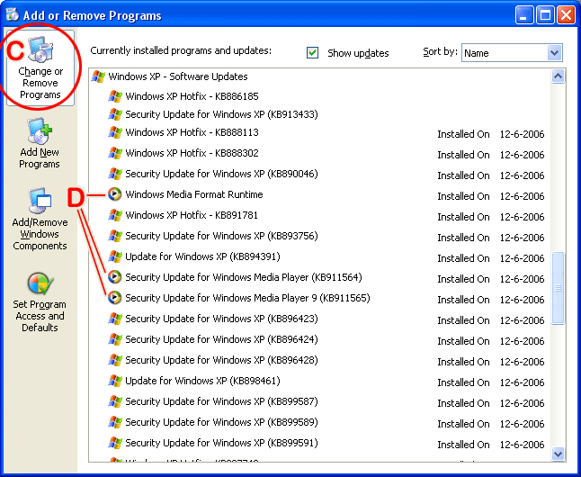This screenshot has width=581, height=477.
Task: Select Windows XP Hotfix - KB891781 text
Action: pos(192,215)
